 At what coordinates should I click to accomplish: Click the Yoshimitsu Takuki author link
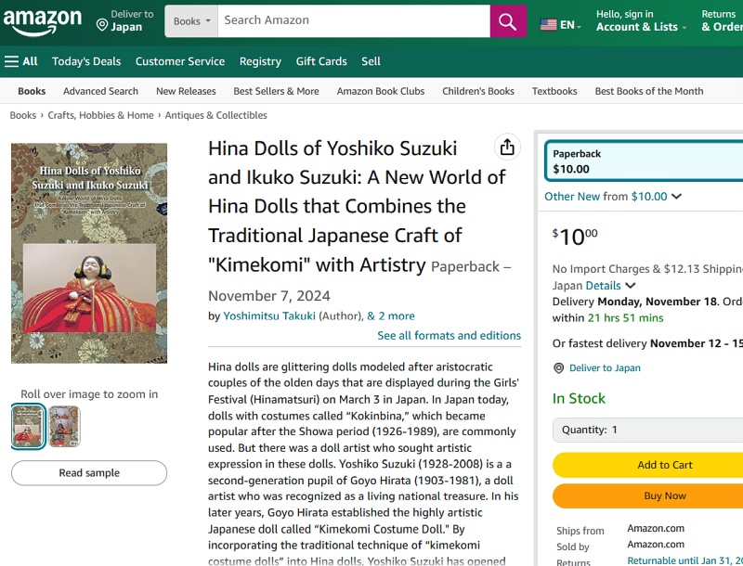coord(269,315)
